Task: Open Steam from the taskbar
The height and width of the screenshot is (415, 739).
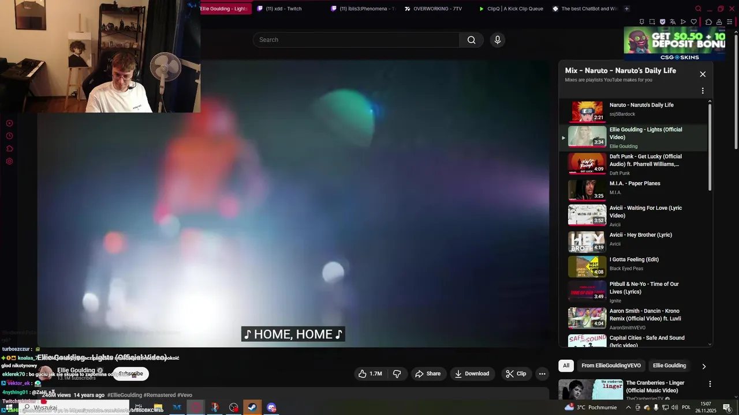Action: point(252,408)
